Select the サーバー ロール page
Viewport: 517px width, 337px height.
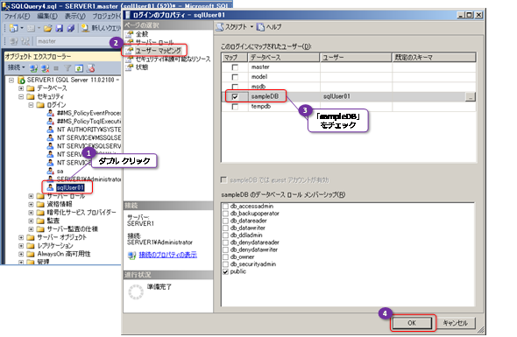point(154,42)
